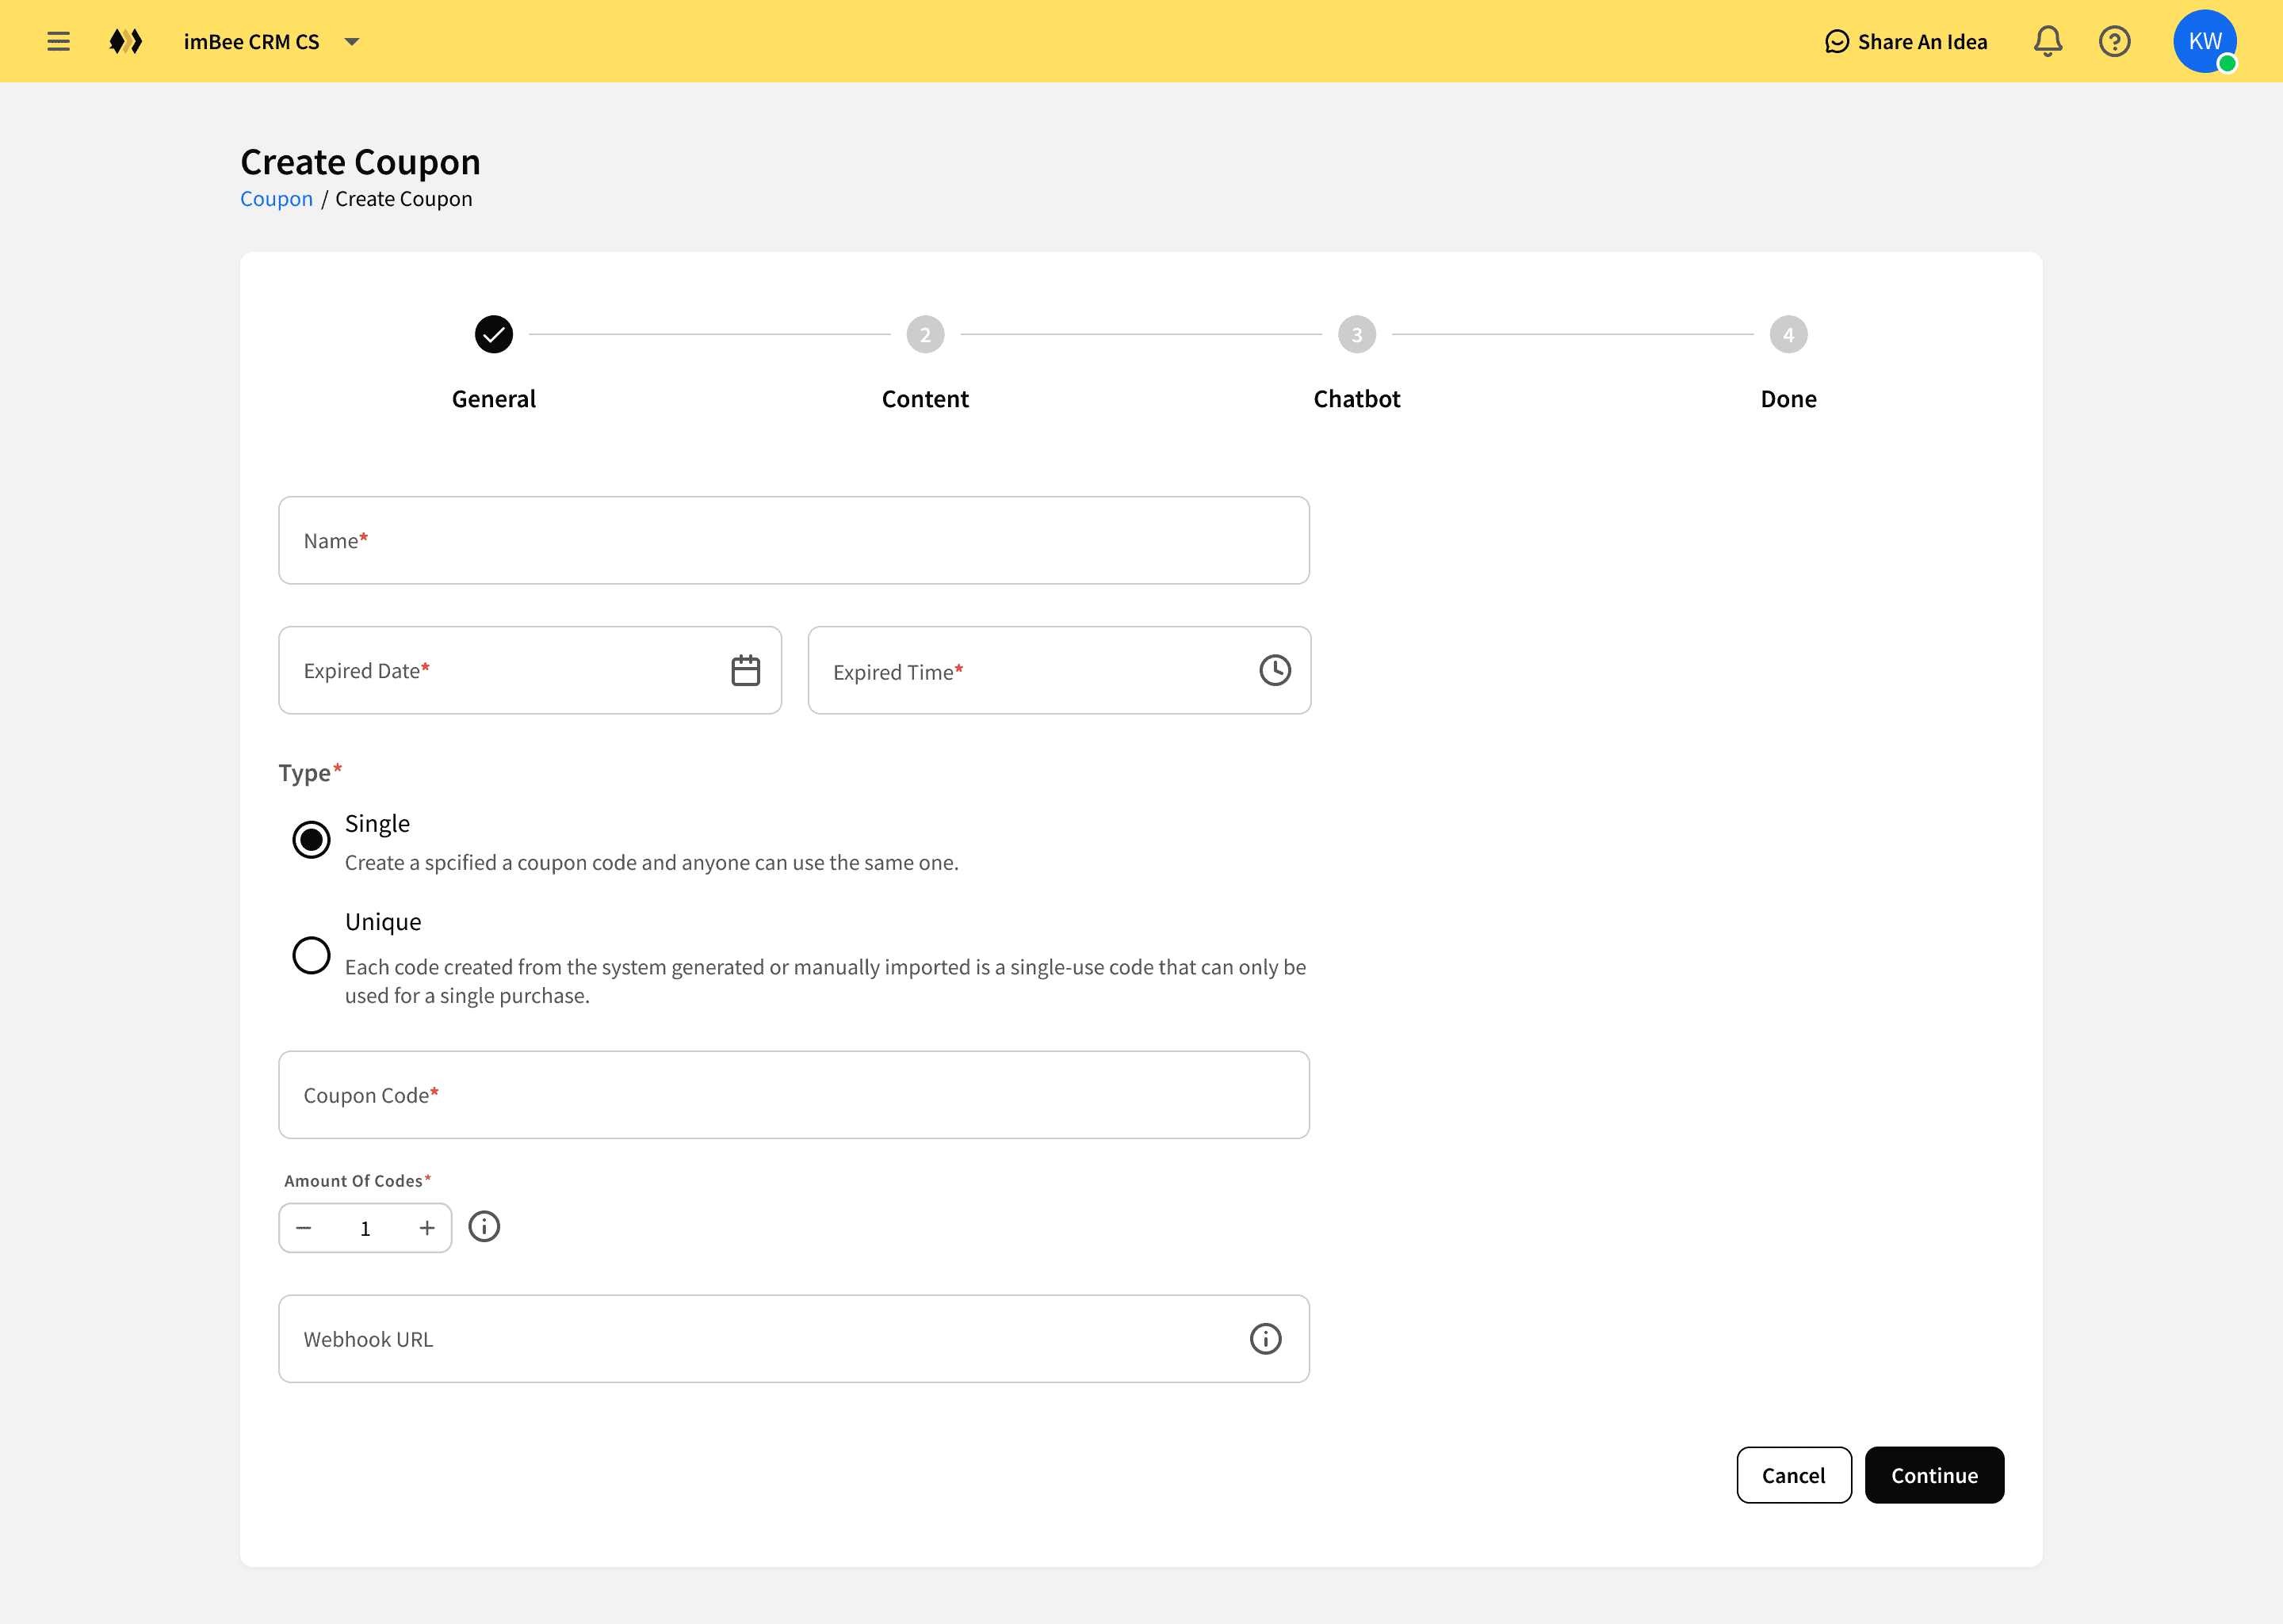Open the help question mark icon

(x=2114, y=41)
